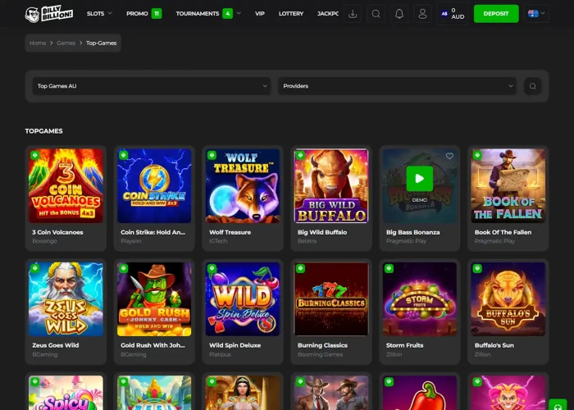Click Playson provider label
The width and height of the screenshot is (574, 410).
coord(130,241)
